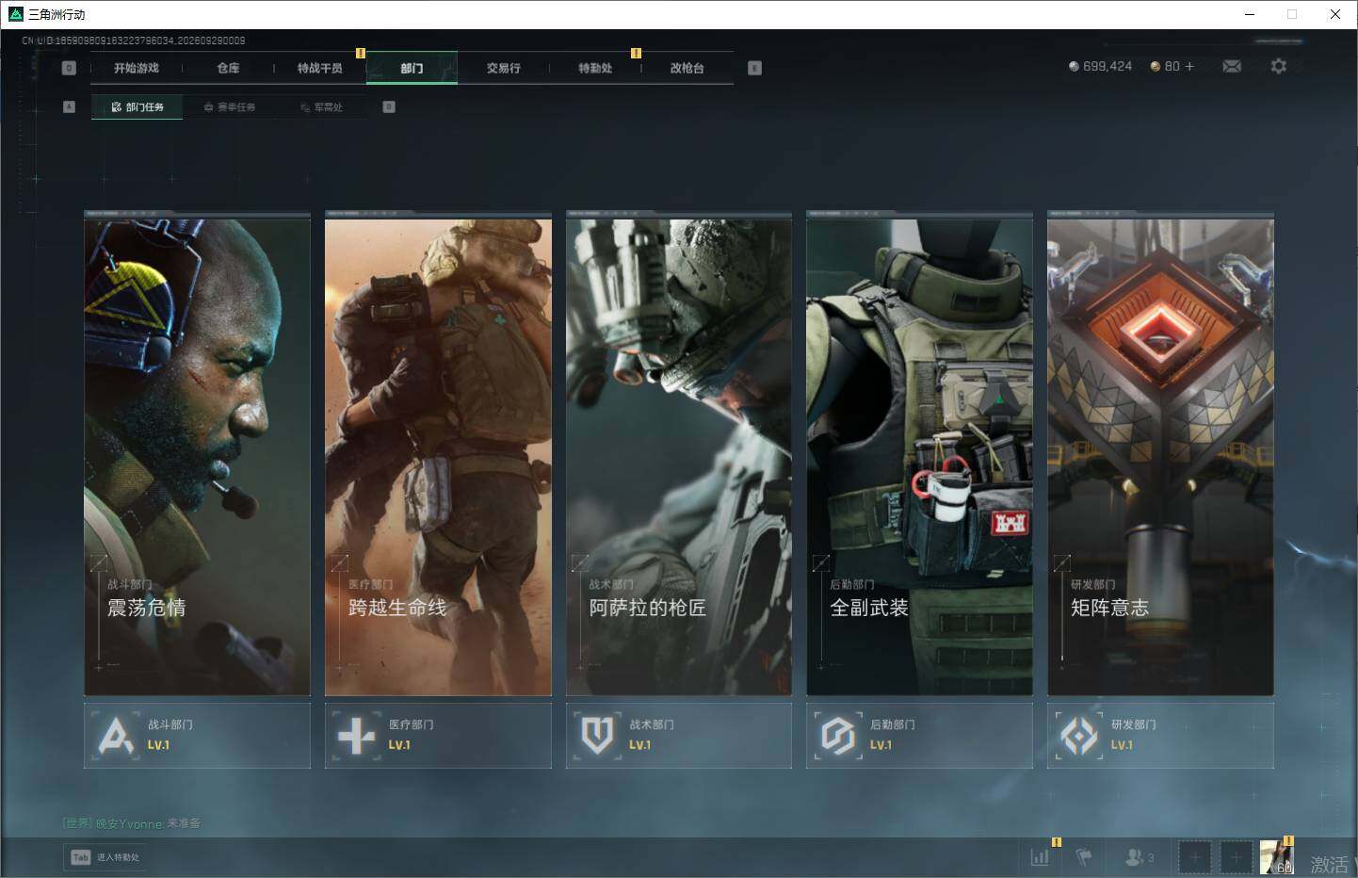Add a teammate in the slot beside friends icon

click(x=1194, y=857)
